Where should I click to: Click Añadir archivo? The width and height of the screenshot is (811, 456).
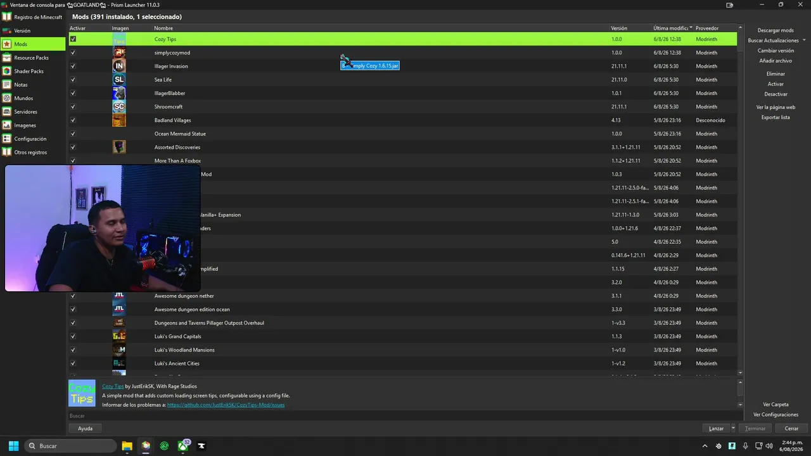pyautogui.click(x=776, y=61)
